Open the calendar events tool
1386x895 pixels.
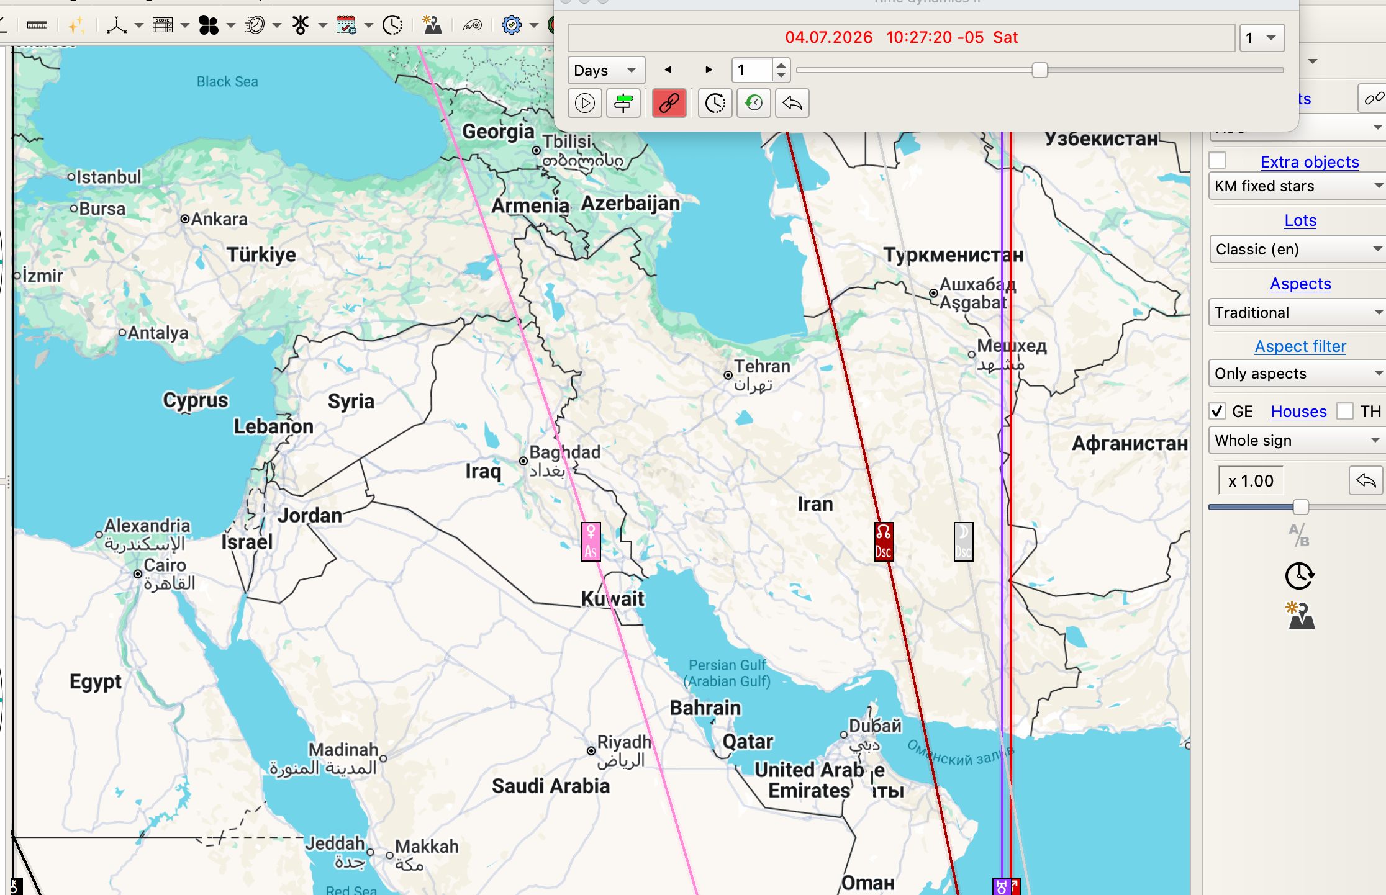click(x=346, y=25)
